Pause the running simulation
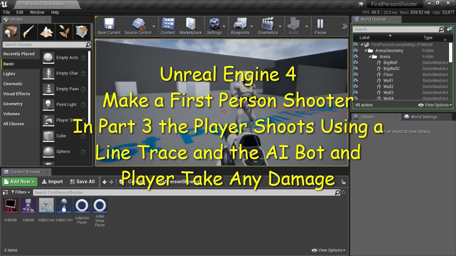Viewport: 456px width, 256px height. click(x=320, y=26)
